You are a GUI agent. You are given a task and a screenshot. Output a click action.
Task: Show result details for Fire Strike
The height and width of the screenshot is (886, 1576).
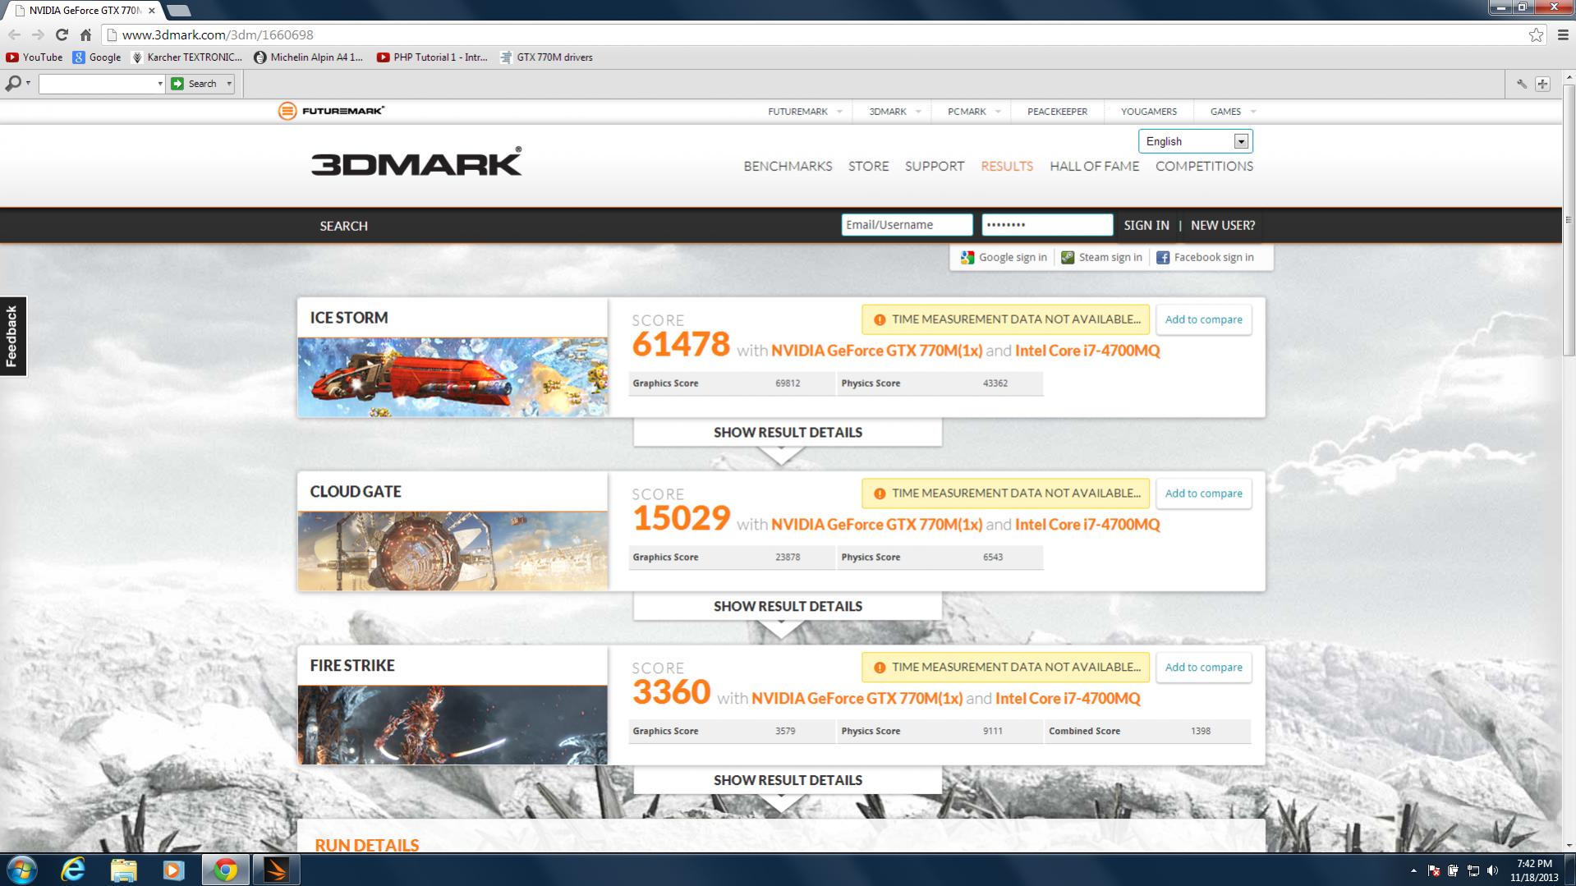click(788, 781)
